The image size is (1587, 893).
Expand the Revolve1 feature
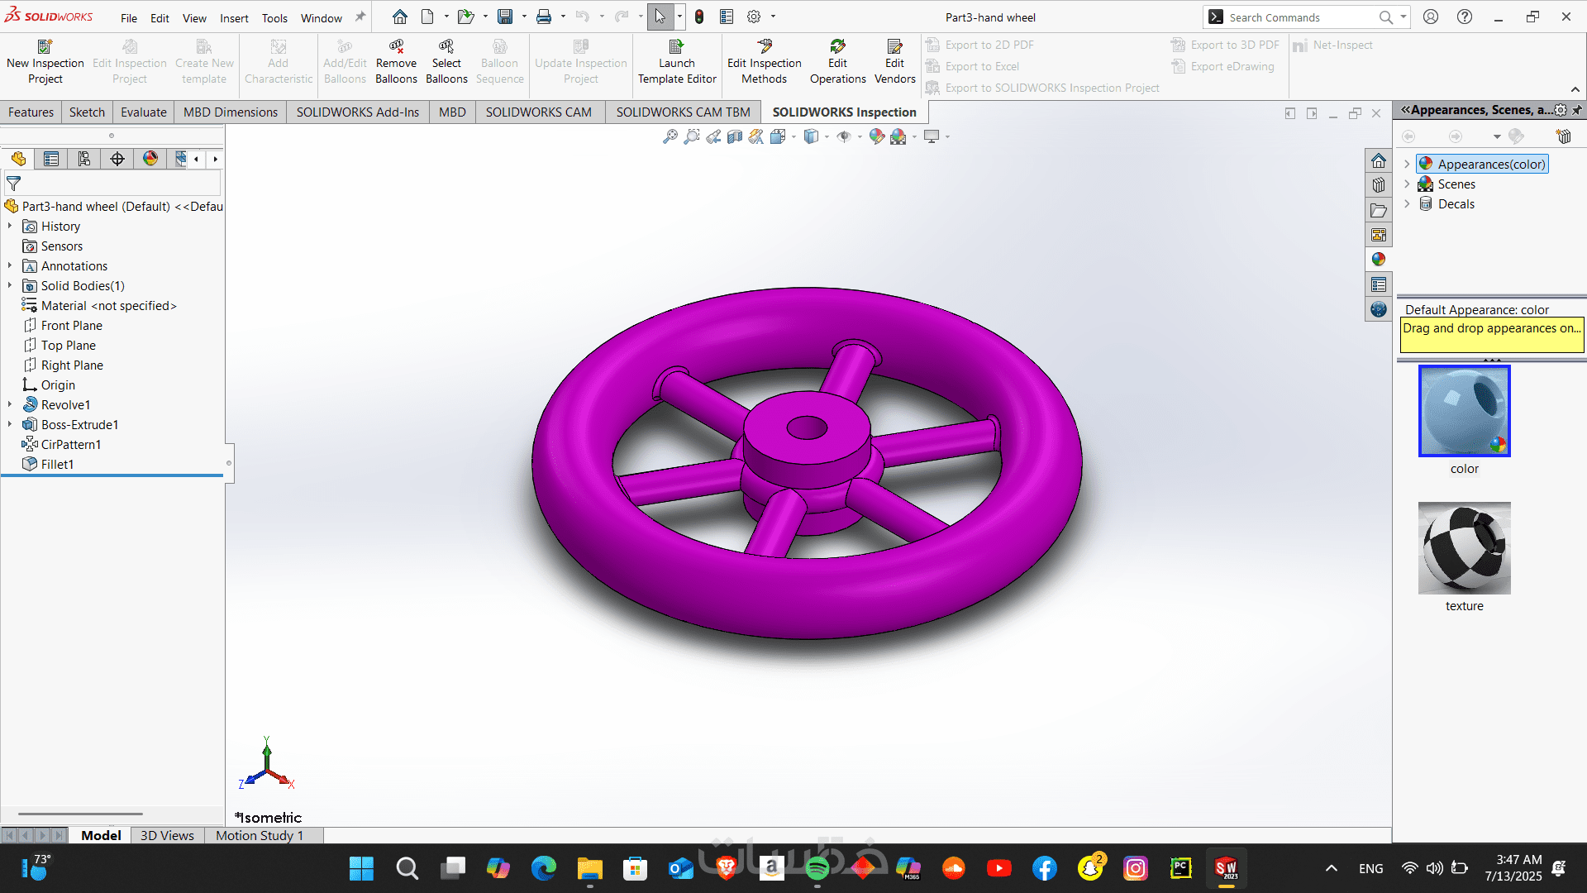[x=10, y=404]
